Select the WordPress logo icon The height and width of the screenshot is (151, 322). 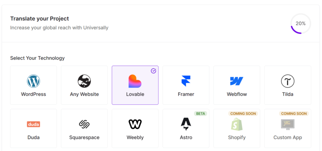[x=33, y=81]
